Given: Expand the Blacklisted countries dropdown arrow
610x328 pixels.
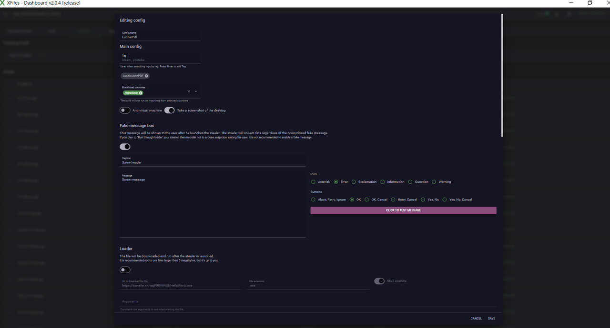Looking at the screenshot, I should [x=196, y=91].
